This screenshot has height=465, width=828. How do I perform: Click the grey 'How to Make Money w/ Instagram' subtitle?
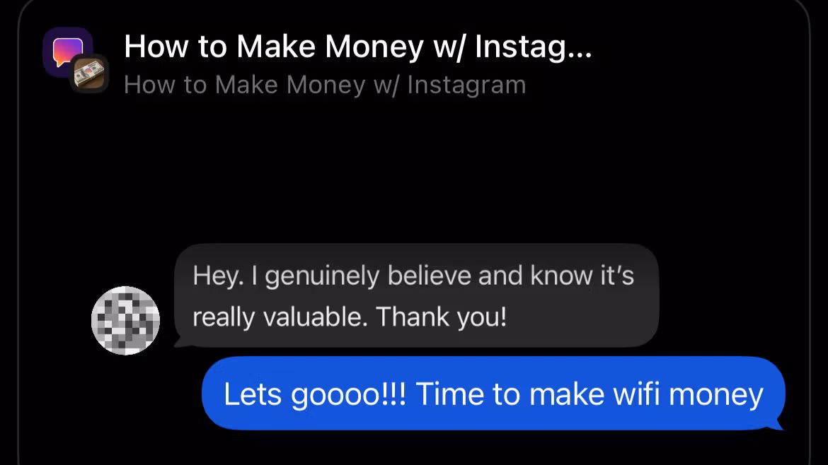(x=325, y=85)
